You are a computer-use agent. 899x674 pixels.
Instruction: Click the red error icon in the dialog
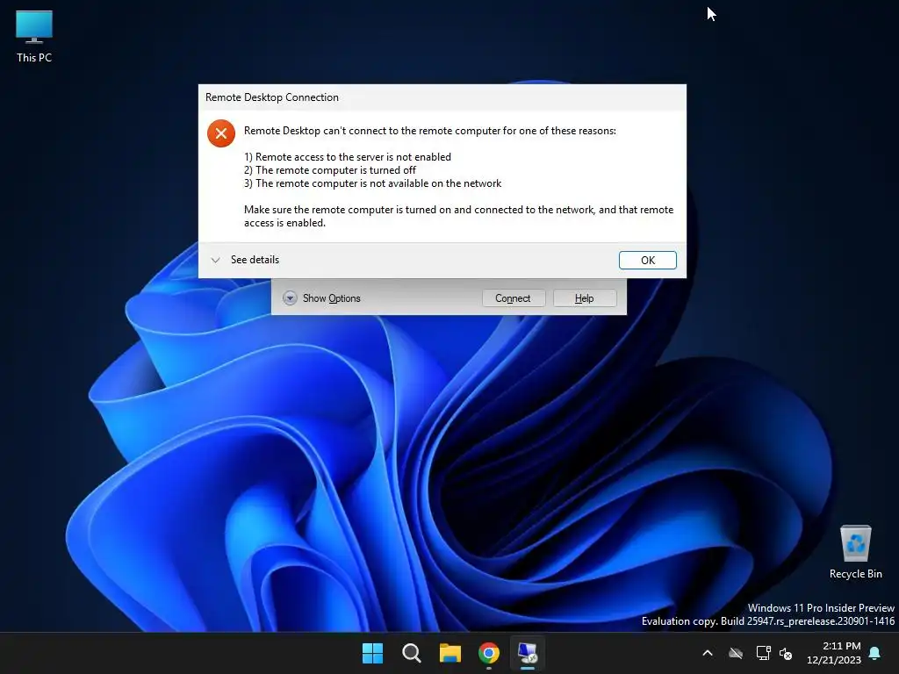tap(220, 133)
